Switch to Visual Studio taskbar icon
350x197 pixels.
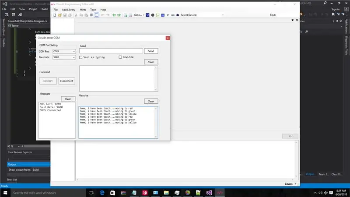209,193
